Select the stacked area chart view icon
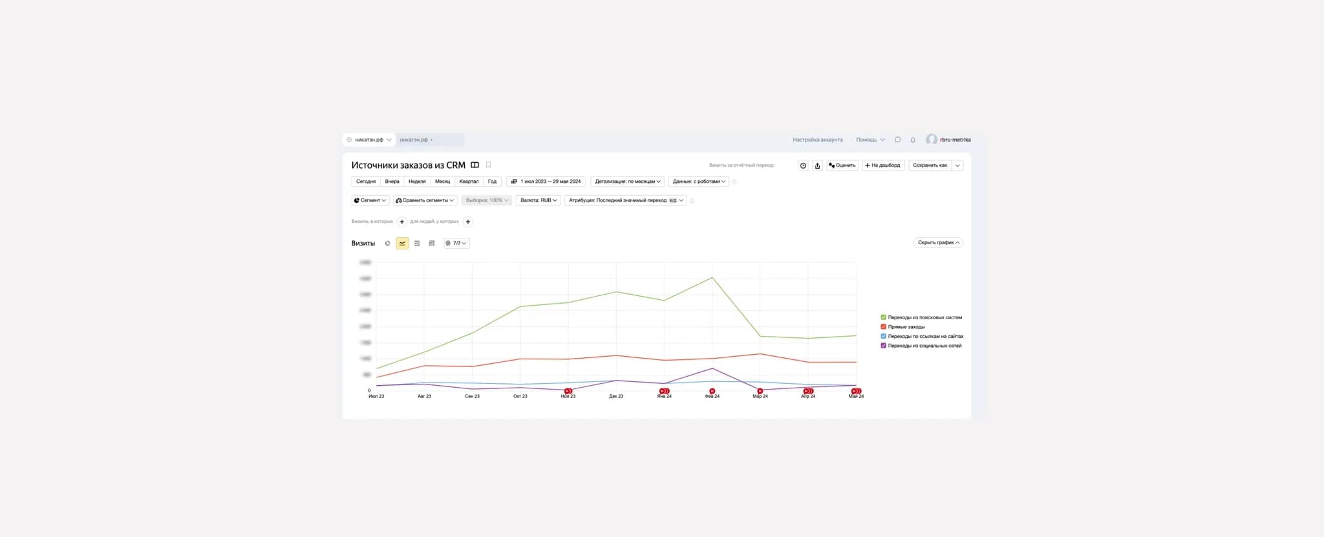Viewport: 1324px width, 537px height. (417, 244)
